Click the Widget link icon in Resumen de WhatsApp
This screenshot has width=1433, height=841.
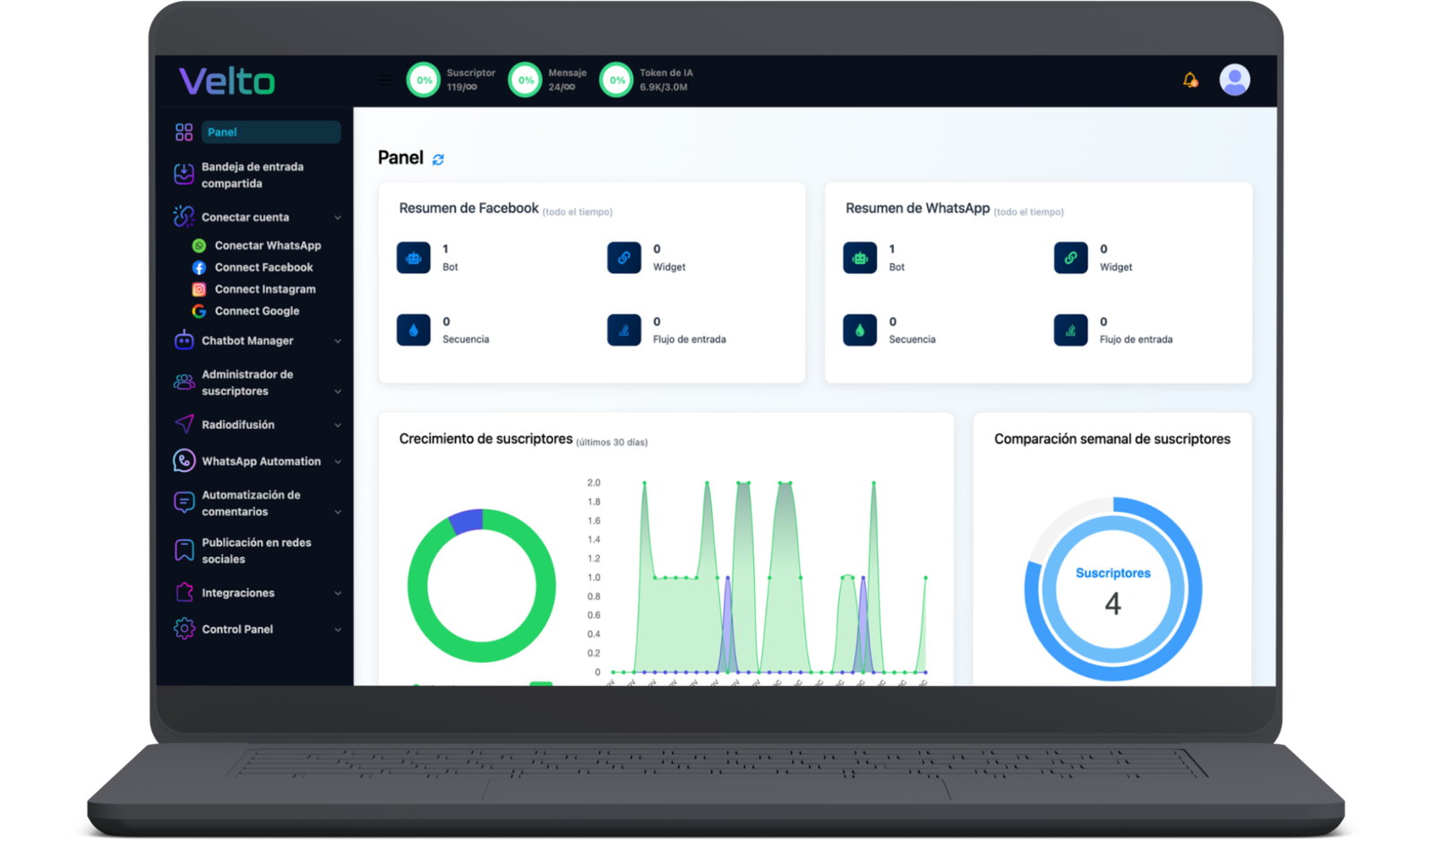(1070, 257)
